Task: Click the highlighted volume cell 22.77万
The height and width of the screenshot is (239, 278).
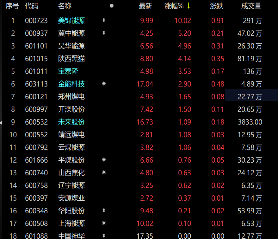Action: point(251,95)
